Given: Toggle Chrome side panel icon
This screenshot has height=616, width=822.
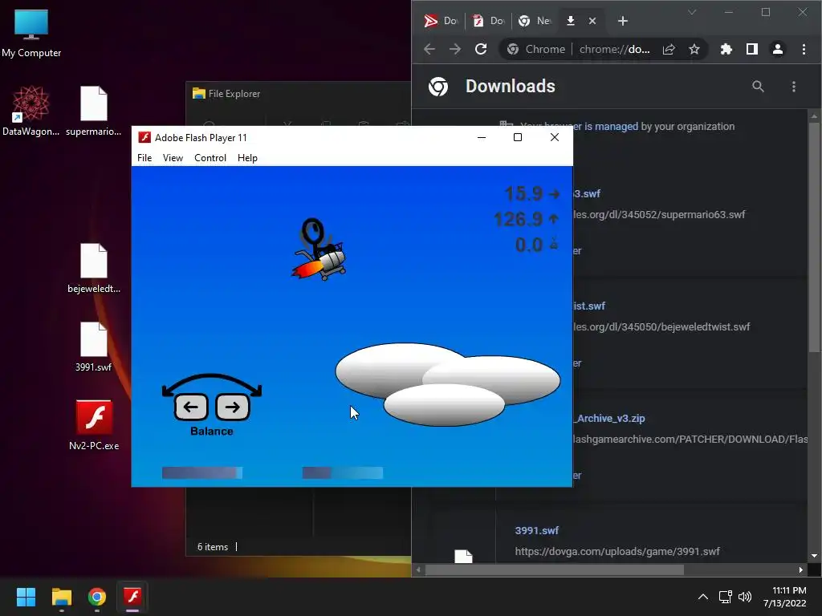Looking at the screenshot, I should (751, 49).
